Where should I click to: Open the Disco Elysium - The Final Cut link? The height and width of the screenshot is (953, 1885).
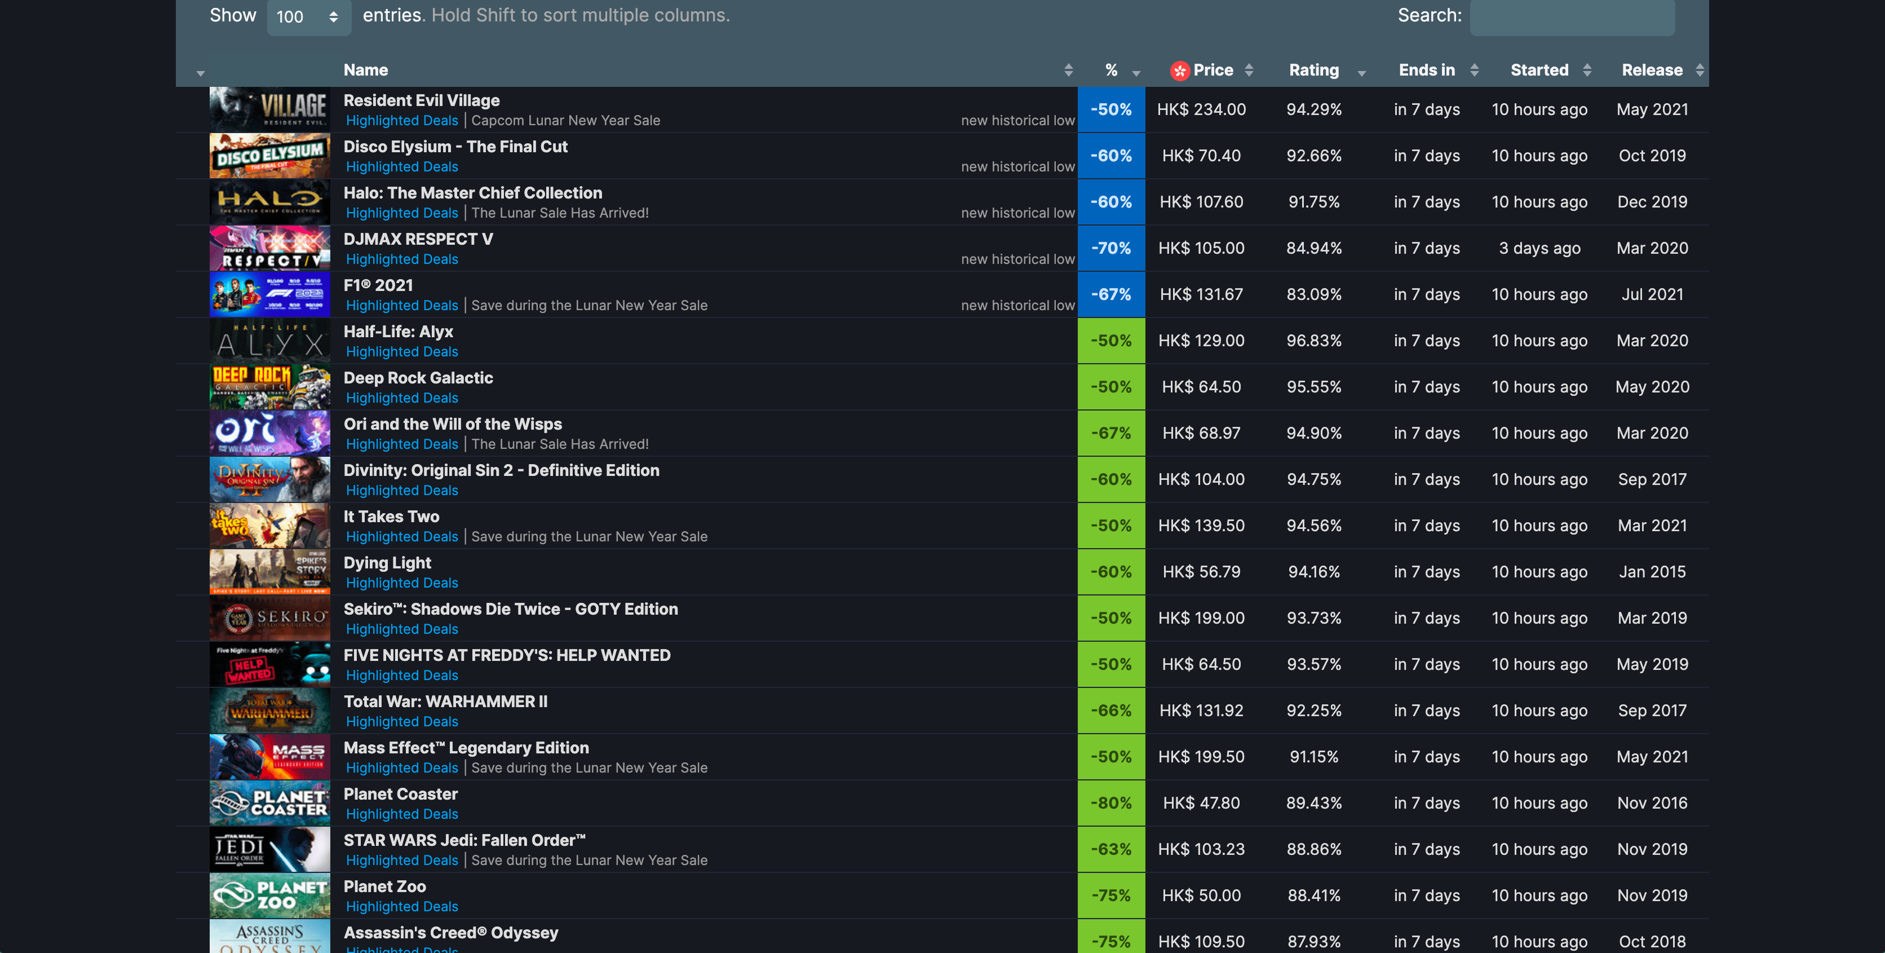coord(455,147)
